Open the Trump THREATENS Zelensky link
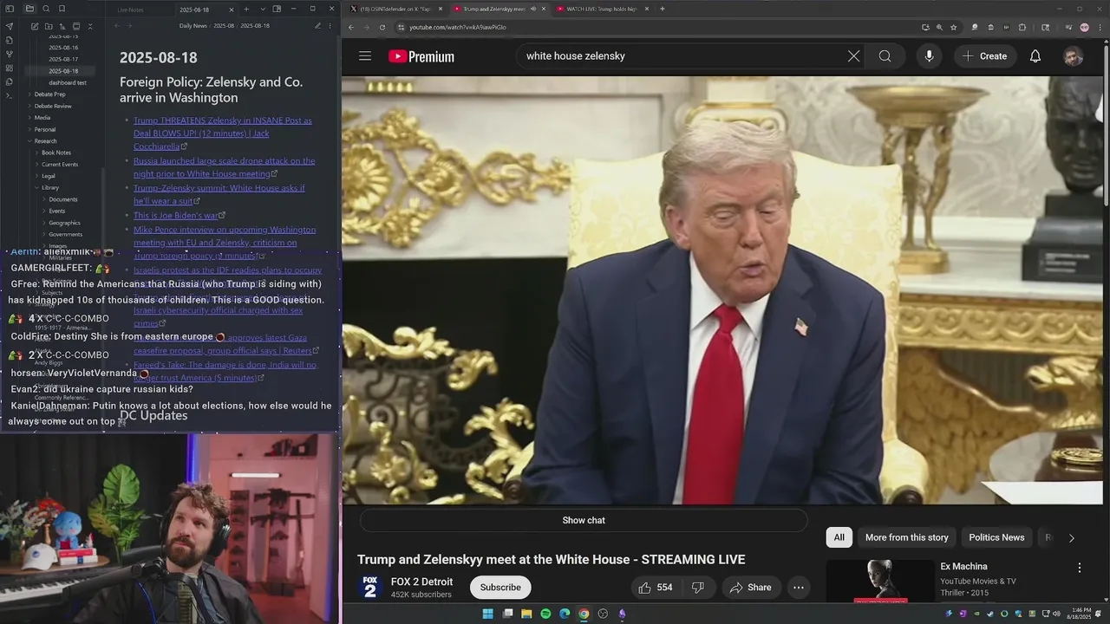The width and height of the screenshot is (1110, 624). 222,133
